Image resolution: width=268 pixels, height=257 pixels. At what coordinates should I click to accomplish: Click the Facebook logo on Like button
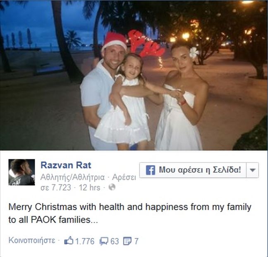pos(151,170)
